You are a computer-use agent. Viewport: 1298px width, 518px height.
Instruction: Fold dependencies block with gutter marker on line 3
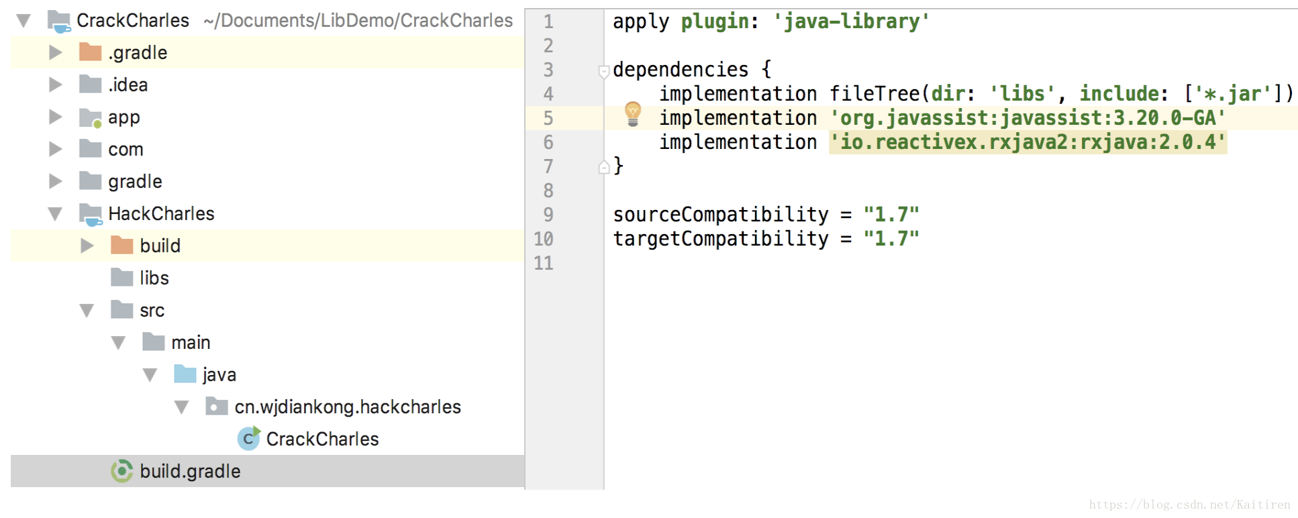click(x=604, y=70)
